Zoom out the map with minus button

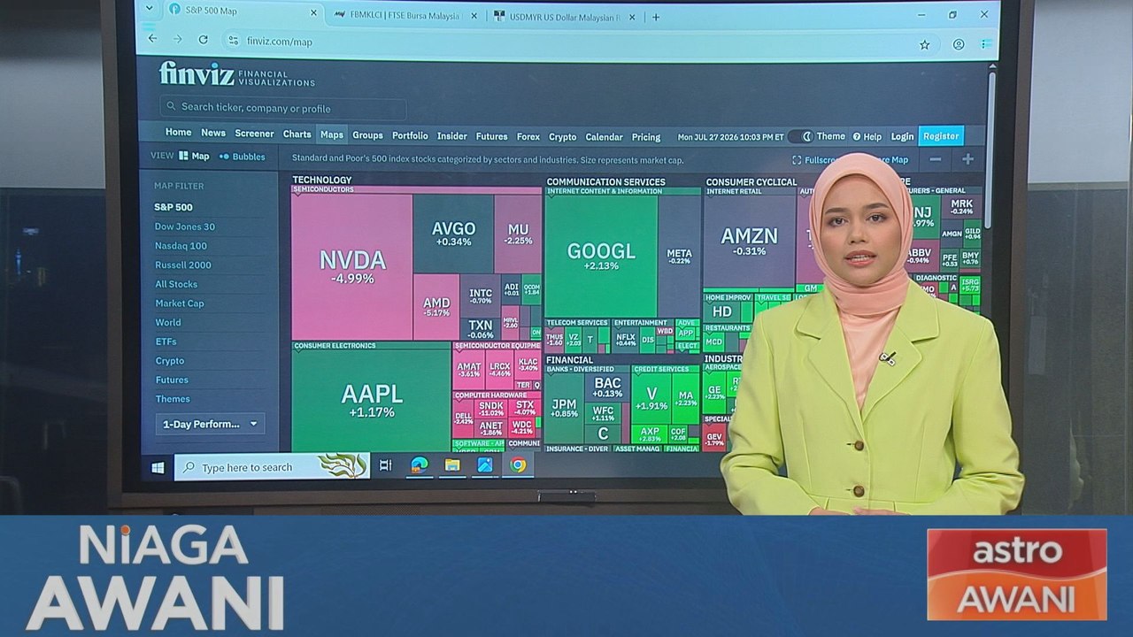pyautogui.click(x=936, y=159)
